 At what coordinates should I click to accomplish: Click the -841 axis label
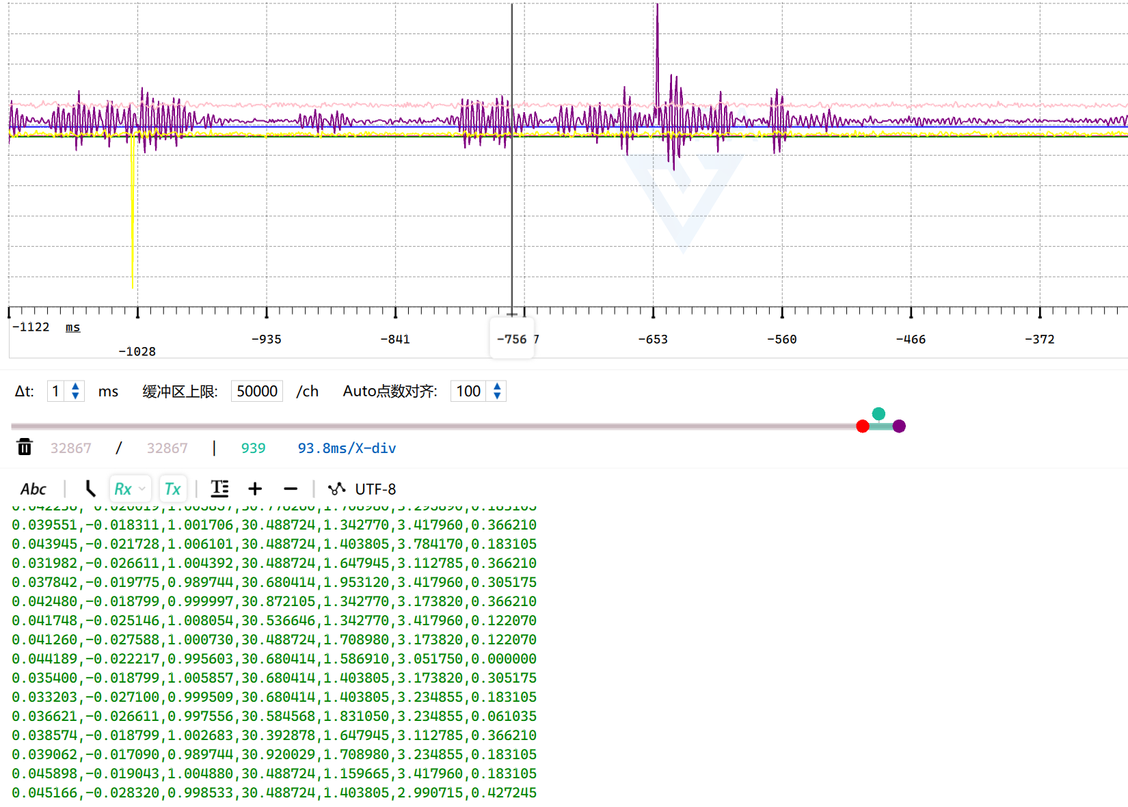tap(395, 339)
